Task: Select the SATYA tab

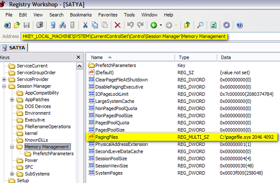Action: [x=14, y=48]
